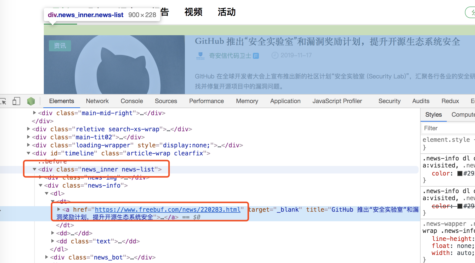The image size is (475, 263).
Task: Collapse the news-info div node
Action: point(41,185)
